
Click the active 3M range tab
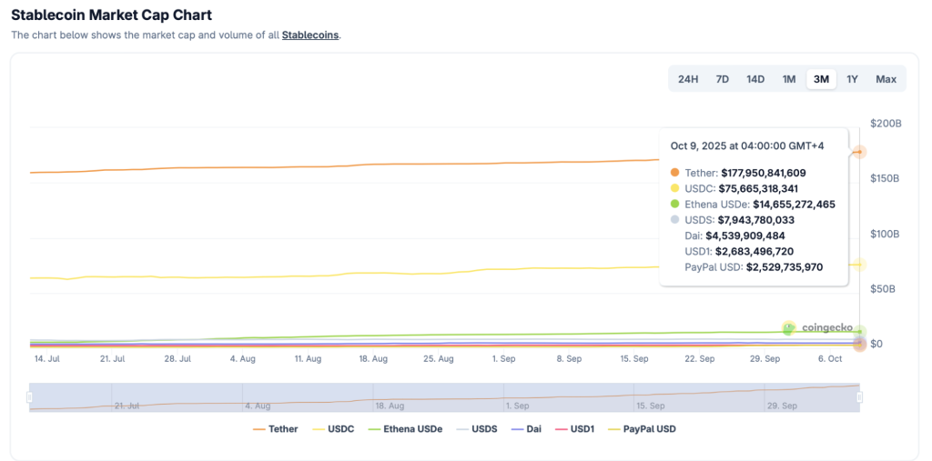pyautogui.click(x=821, y=79)
